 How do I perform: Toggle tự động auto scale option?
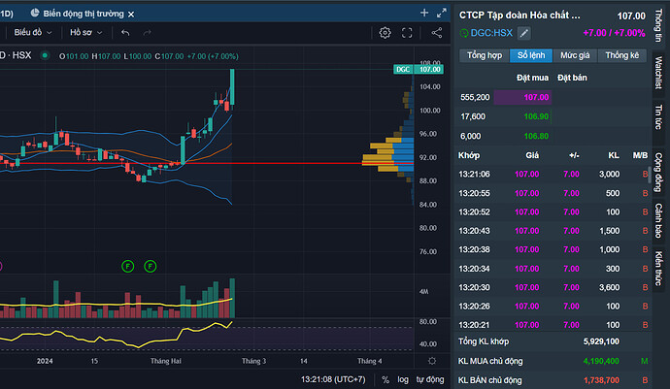tap(430, 379)
